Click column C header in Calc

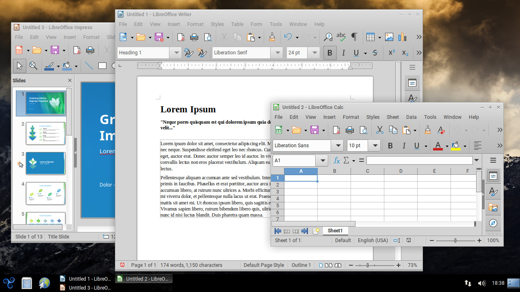(367, 171)
